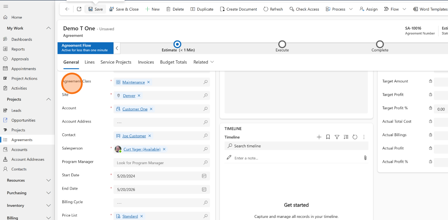
Task: Open the Start Date calendar picker
Action: click(204, 176)
